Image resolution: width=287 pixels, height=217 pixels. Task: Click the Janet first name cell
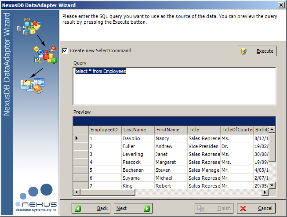[171, 154]
